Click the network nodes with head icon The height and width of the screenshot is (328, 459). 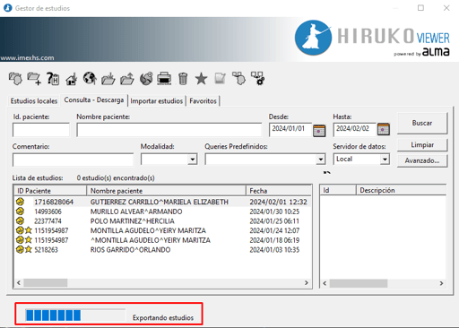[238, 79]
